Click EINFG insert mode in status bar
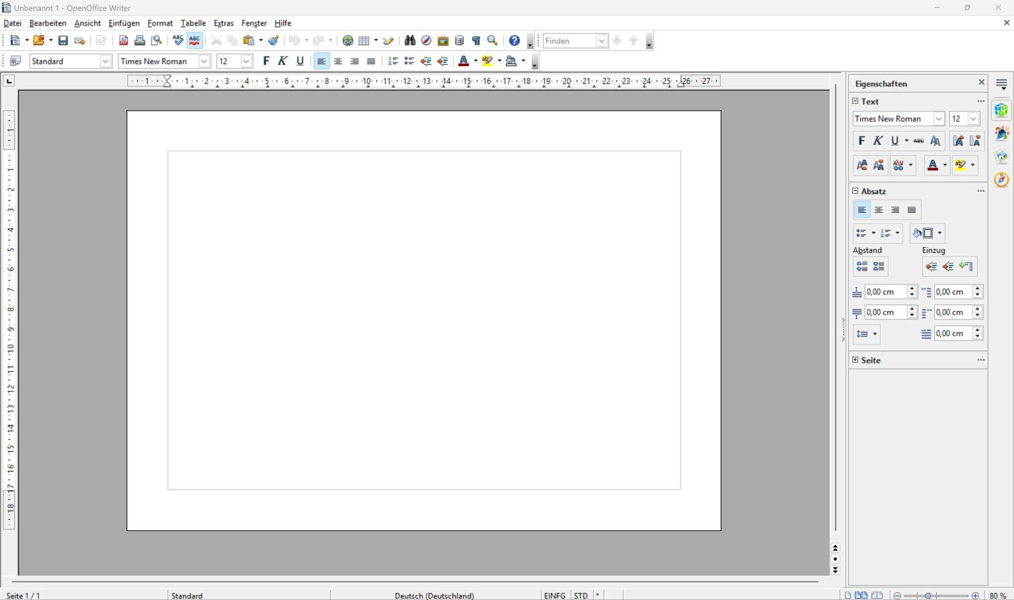This screenshot has height=600, width=1014. click(x=554, y=596)
